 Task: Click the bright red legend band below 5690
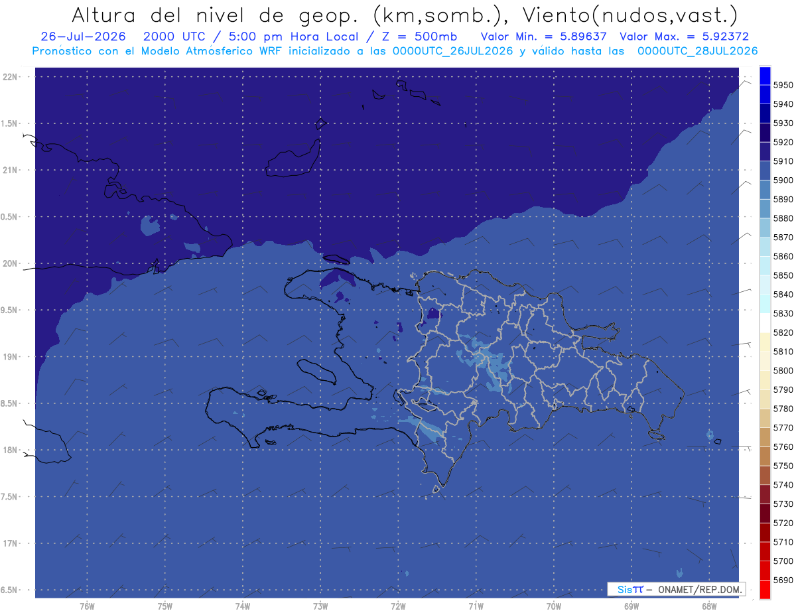click(765, 589)
